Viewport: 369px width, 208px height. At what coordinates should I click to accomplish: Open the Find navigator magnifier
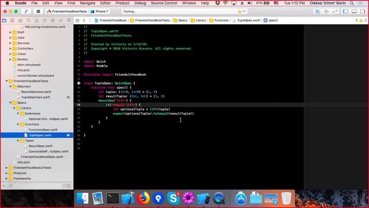click(x=28, y=21)
